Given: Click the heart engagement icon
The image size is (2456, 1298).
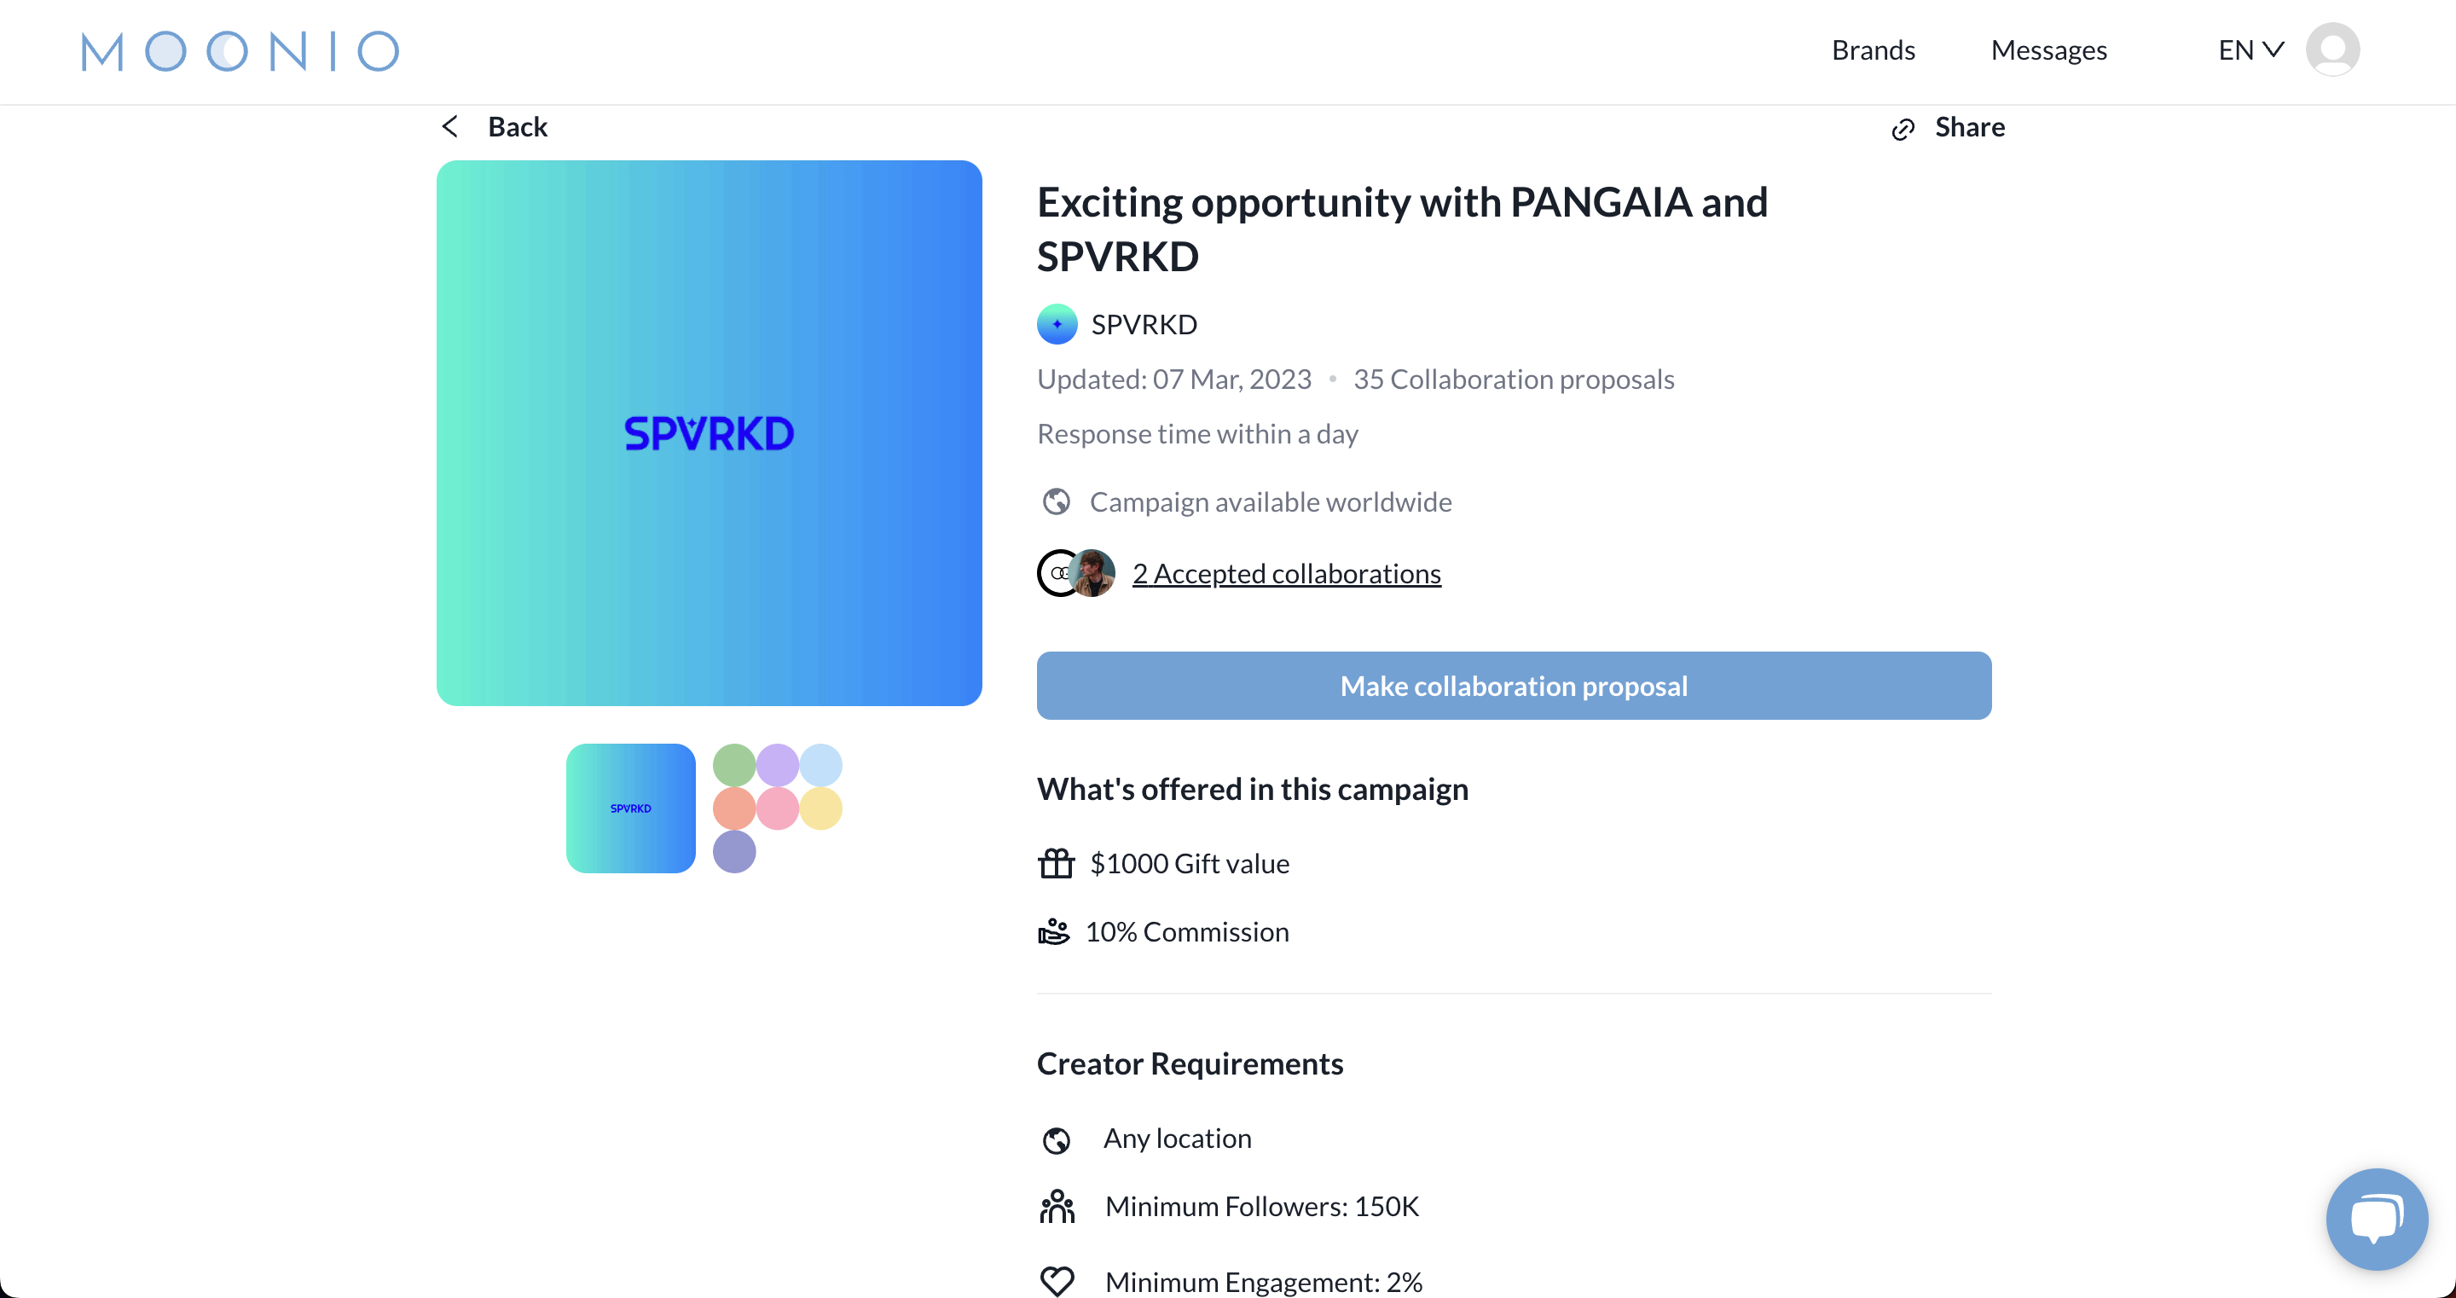Looking at the screenshot, I should 1057,1281.
